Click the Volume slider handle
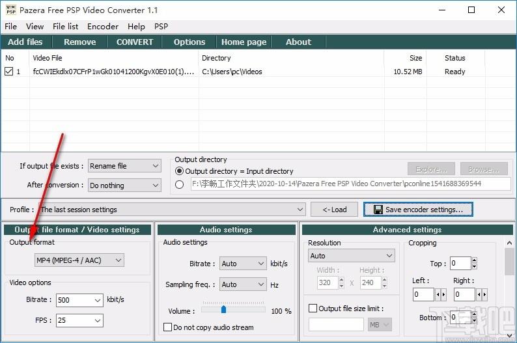Viewport: 517px width, 343px height. pyautogui.click(x=223, y=309)
